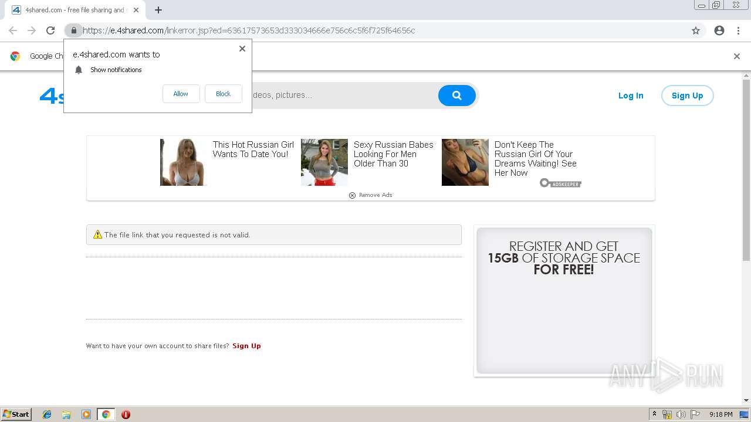751x422 pixels.
Task: Open the Chrome three-dot menu
Action: (x=738, y=30)
